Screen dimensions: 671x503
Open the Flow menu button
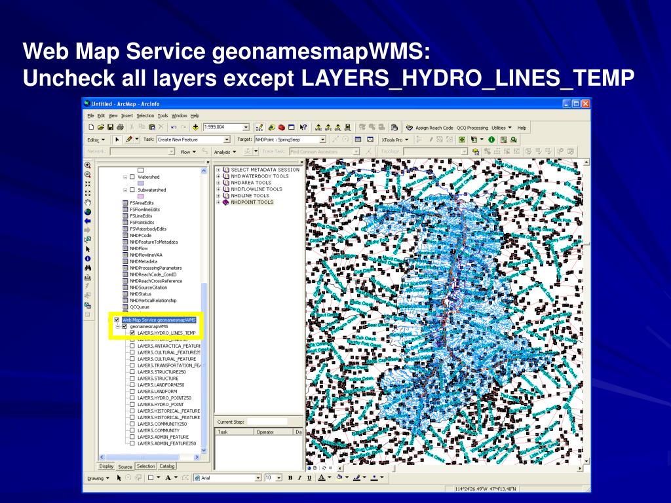tap(188, 152)
